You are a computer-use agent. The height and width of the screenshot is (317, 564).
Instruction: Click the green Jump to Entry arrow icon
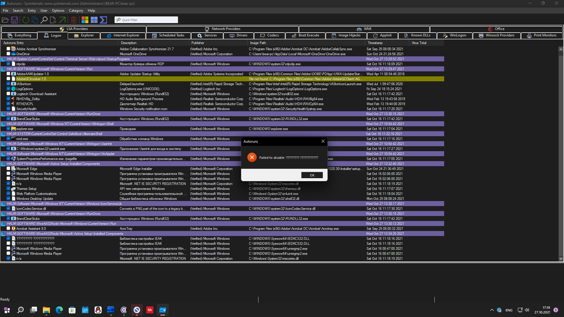(62, 20)
